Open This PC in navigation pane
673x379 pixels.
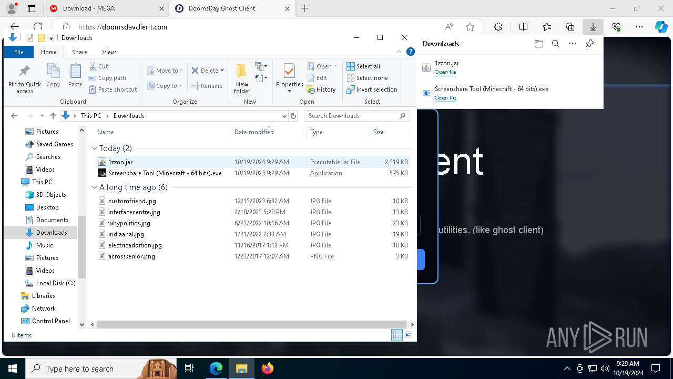coord(42,182)
